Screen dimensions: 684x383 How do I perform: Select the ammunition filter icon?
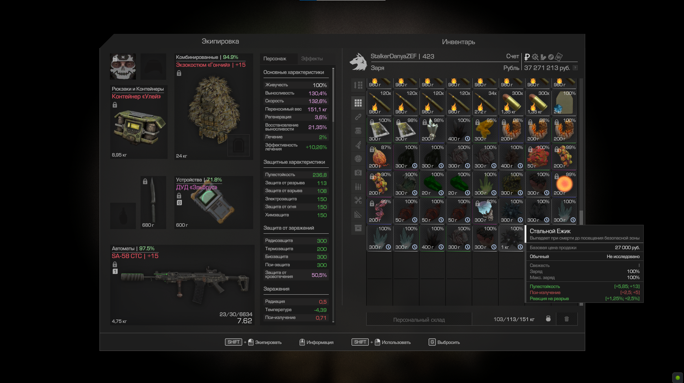point(358,186)
